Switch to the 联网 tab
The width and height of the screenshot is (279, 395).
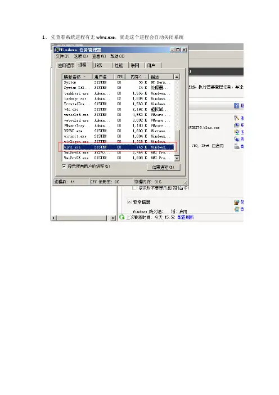pos(137,65)
